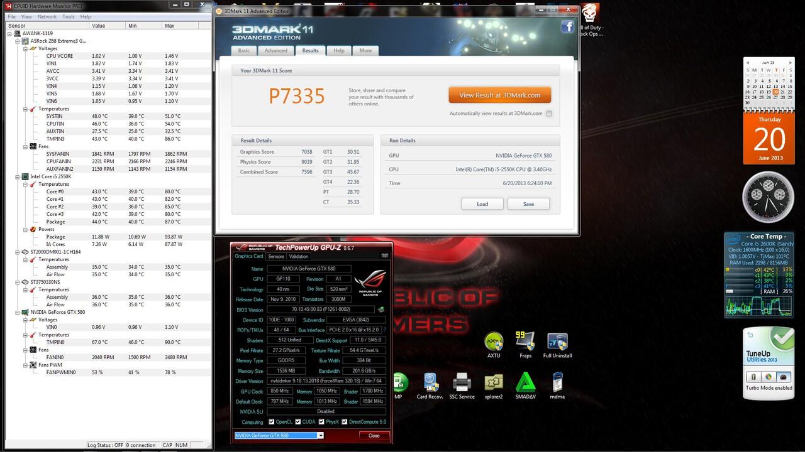Open the File menu in HWMonitor
This screenshot has width=805, height=452.
[x=11, y=17]
